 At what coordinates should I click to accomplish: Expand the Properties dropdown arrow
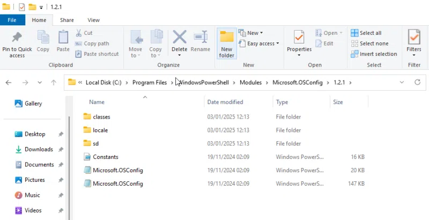click(299, 55)
